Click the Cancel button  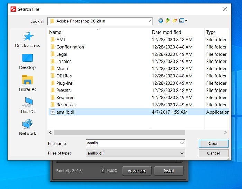pyautogui.click(x=213, y=153)
